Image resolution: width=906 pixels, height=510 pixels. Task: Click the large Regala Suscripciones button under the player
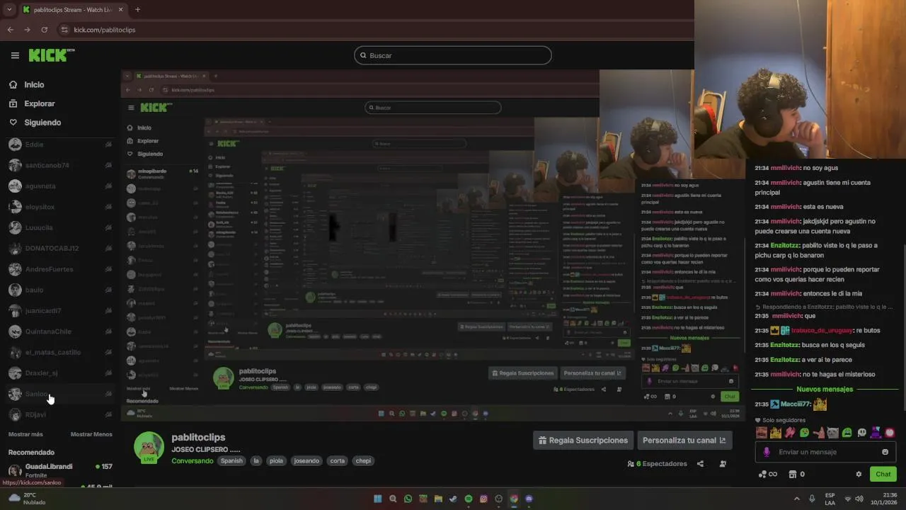point(583,440)
